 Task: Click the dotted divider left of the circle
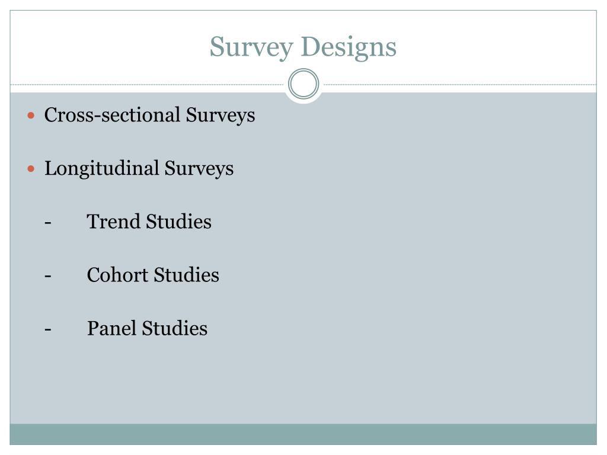point(147,84)
